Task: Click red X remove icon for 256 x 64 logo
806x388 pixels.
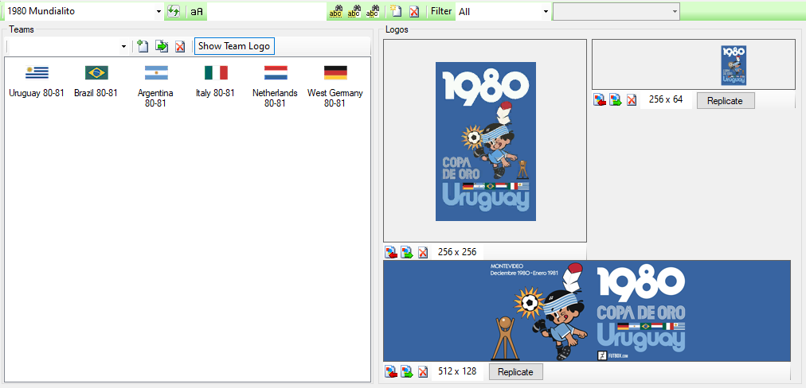Action: pyautogui.click(x=632, y=100)
